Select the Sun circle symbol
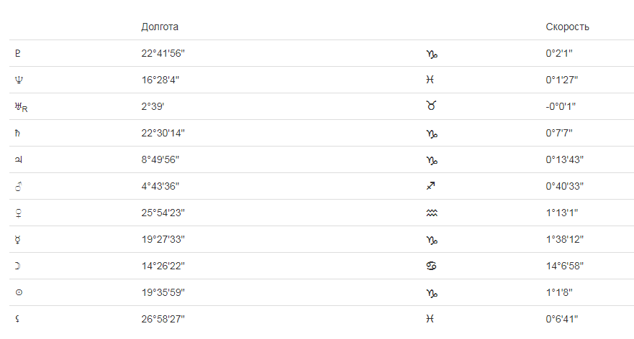This screenshot has height=339, width=634. (19, 292)
